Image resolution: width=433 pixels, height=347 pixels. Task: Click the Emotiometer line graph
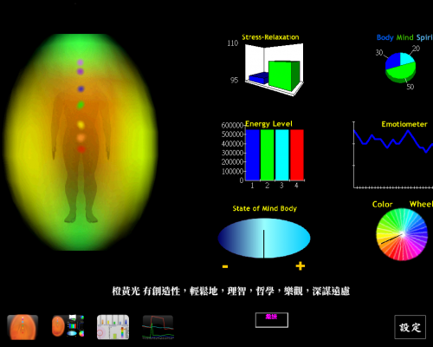[x=392, y=155]
